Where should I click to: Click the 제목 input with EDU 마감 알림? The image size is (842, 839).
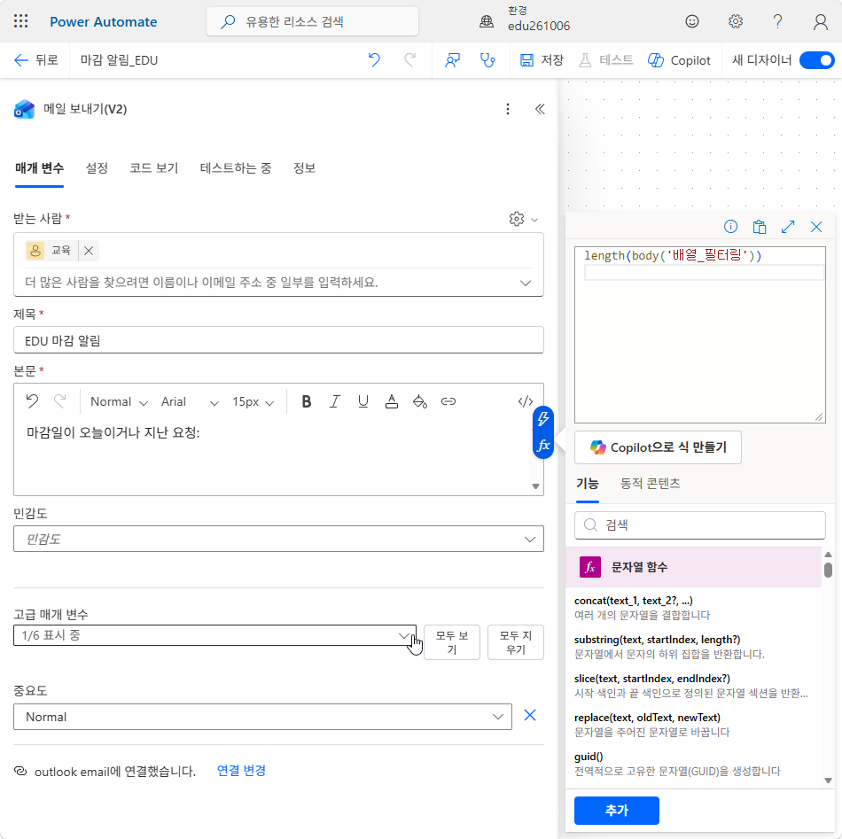point(278,340)
